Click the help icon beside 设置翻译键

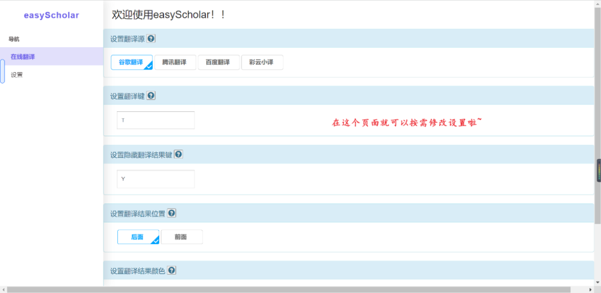pos(151,96)
